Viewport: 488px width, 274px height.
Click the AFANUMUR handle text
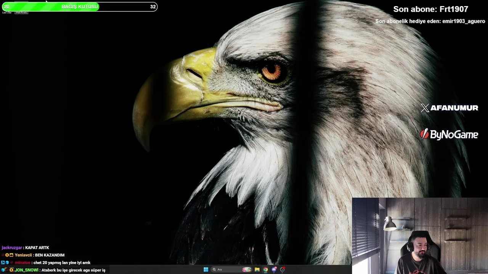click(454, 108)
